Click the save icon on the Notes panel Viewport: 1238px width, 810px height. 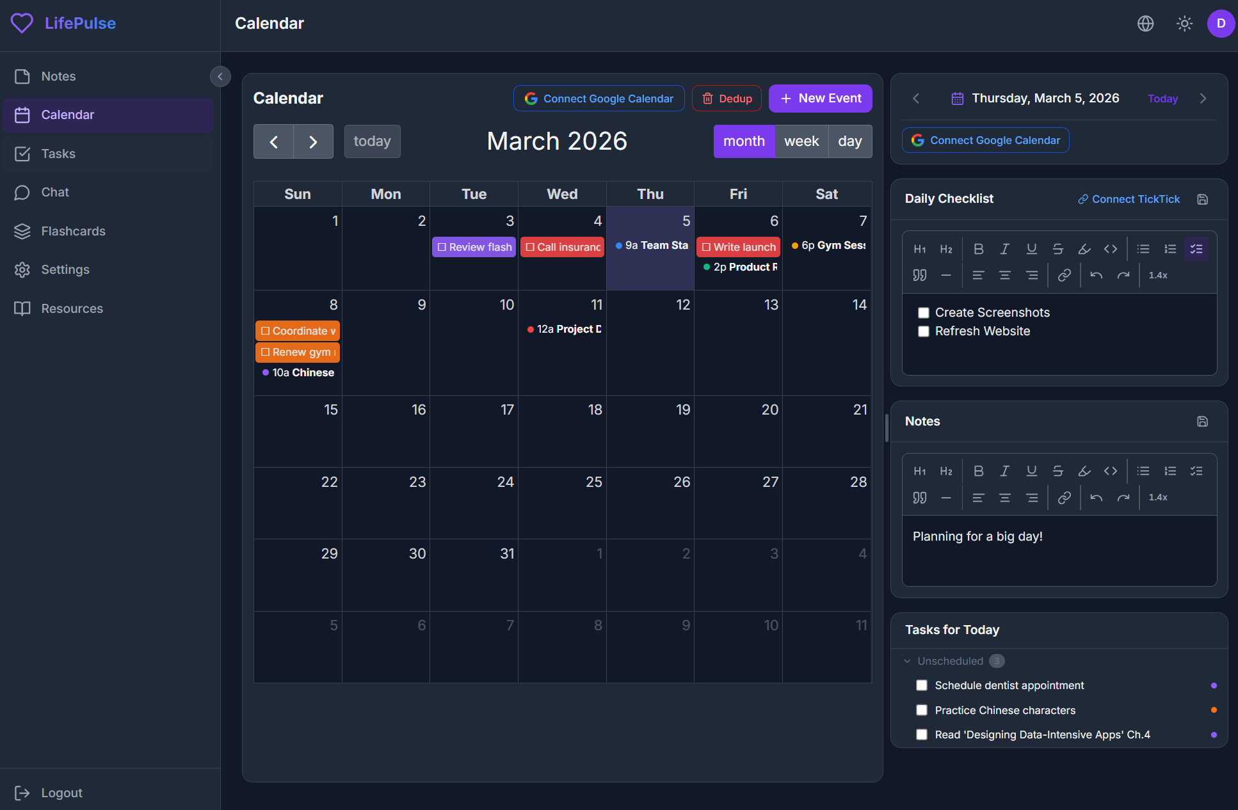tap(1202, 422)
